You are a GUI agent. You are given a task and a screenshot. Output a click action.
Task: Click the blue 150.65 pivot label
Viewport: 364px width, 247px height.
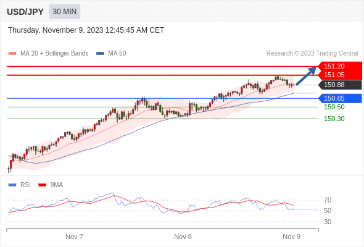(340, 98)
